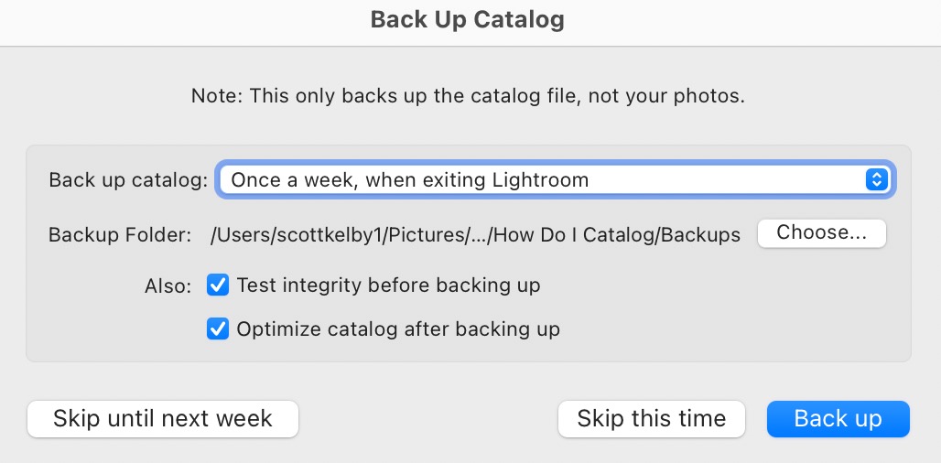
Task: Click the backup folder path text
Action: [475, 235]
